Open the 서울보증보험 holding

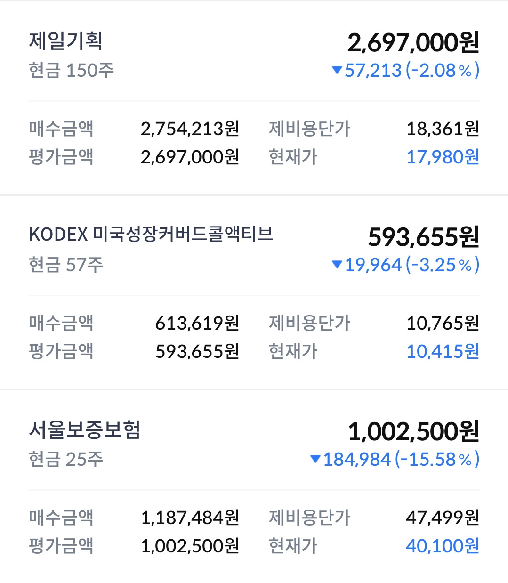[85, 429]
